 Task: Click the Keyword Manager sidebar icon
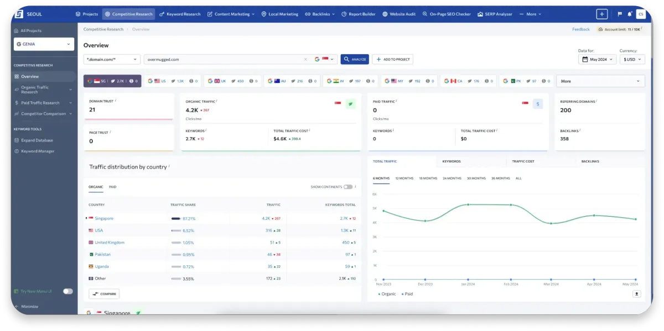click(x=17, y=151)
